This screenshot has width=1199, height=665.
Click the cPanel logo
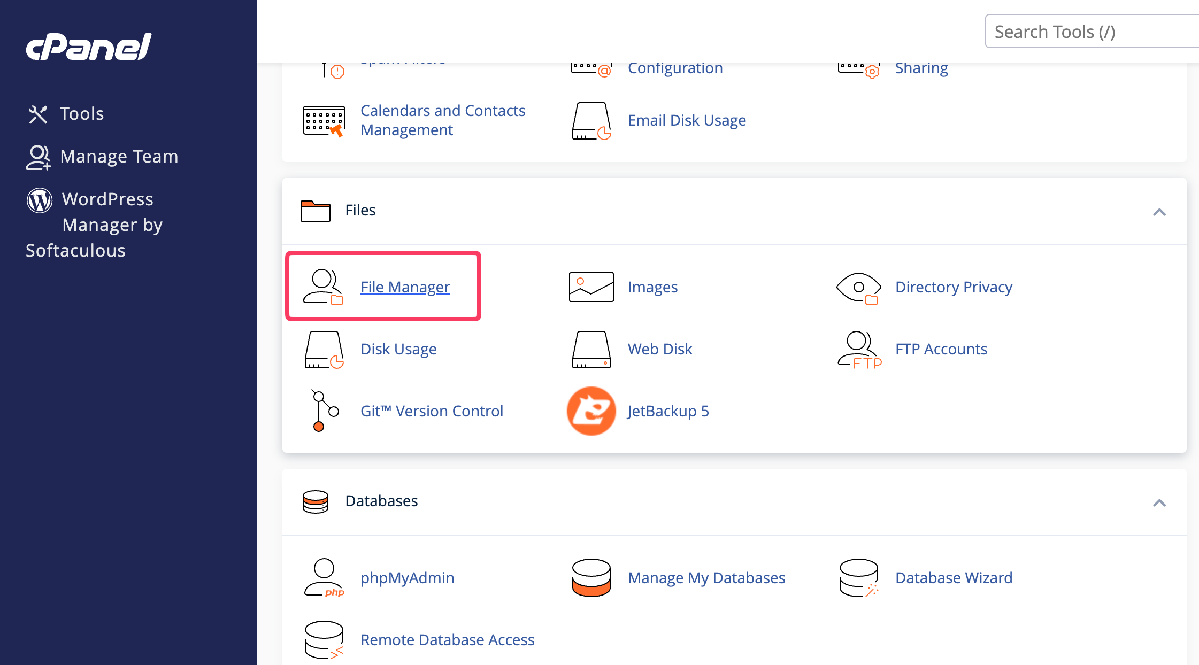[x=89, y=47]
